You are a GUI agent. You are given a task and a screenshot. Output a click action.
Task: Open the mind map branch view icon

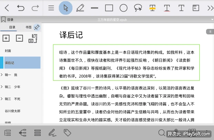22,133
